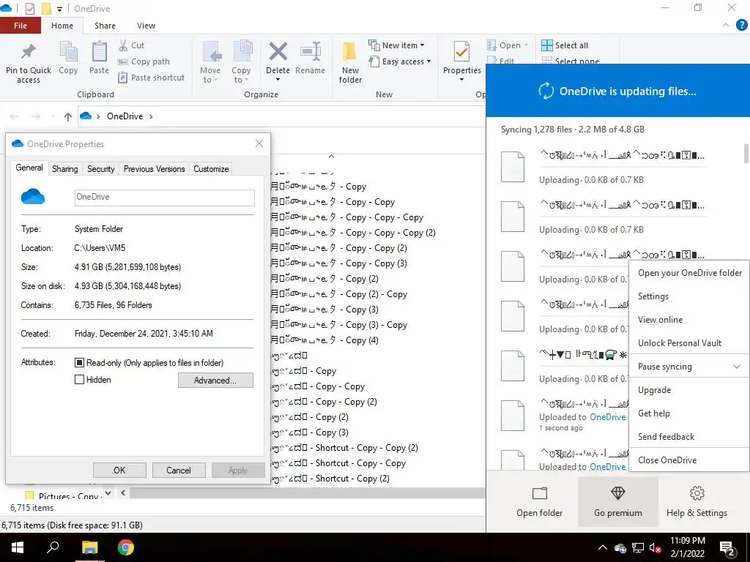
Task: Open Previous Versions tab in Properties
Action: (x=154, y=169)
